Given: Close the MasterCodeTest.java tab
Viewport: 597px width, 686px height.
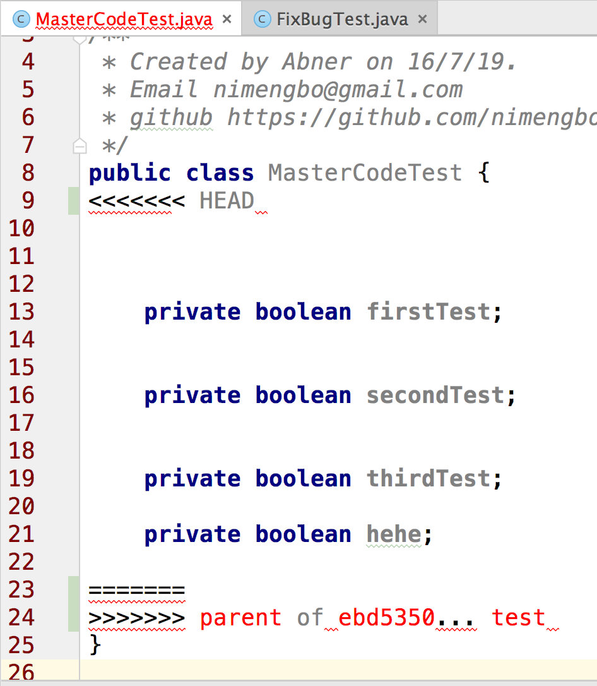Looking at the screenshot, I should pyautogui.click(x=227, y=19).
